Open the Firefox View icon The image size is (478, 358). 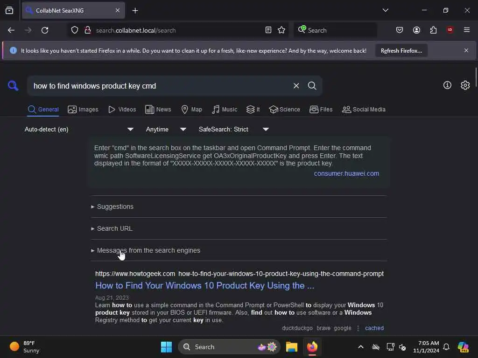point(9,10)
